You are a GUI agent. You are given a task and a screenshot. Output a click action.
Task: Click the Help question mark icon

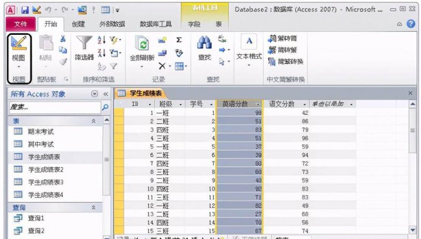pos(411,24)
